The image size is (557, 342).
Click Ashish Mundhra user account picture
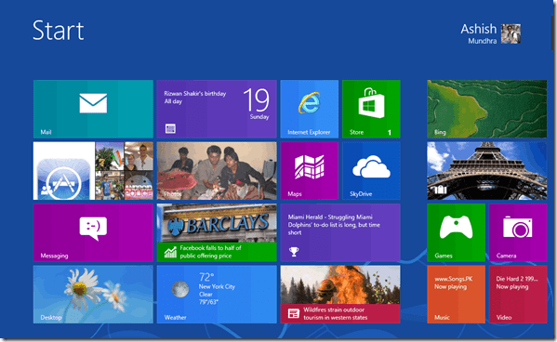[x=511, y=33]
